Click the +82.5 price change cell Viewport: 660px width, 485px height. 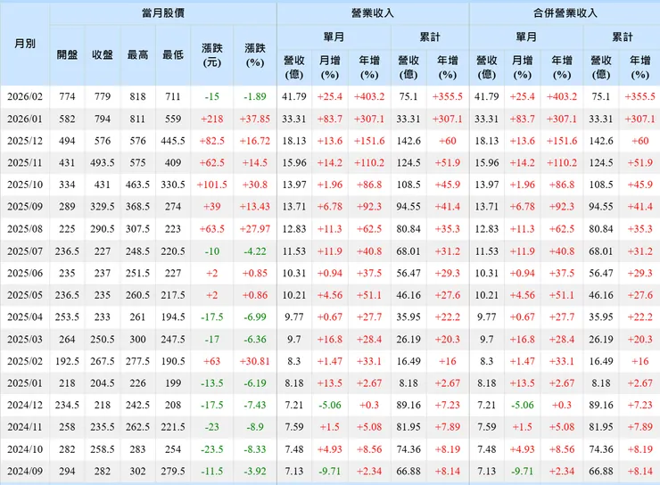pyautogui.click(x=211, y=141)
